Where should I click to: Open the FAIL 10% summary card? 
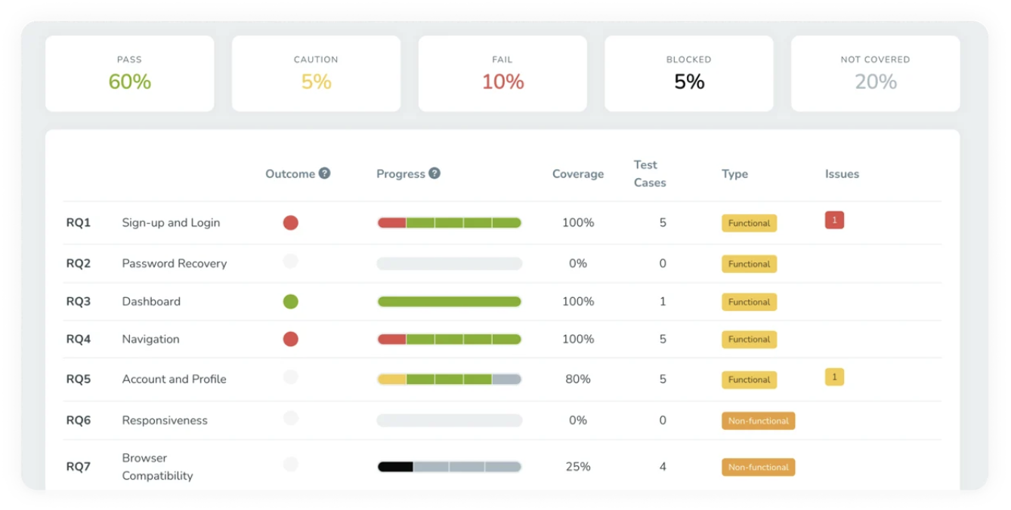(502, 74)
